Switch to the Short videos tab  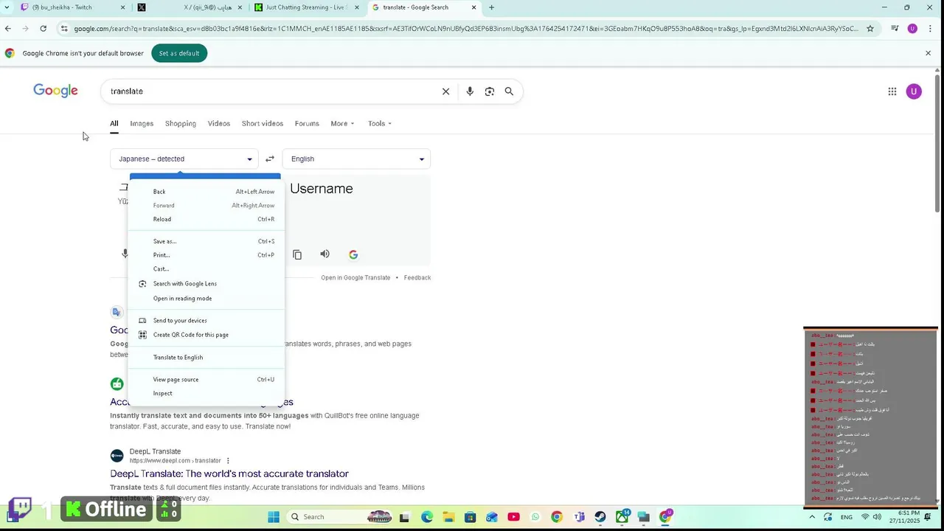tap(263, 123)
